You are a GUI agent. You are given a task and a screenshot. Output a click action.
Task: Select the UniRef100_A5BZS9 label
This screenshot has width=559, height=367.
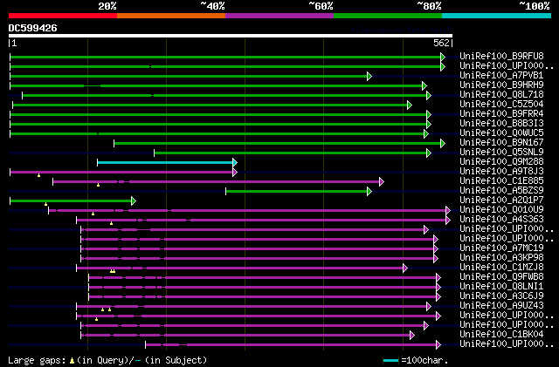point(501,190)
